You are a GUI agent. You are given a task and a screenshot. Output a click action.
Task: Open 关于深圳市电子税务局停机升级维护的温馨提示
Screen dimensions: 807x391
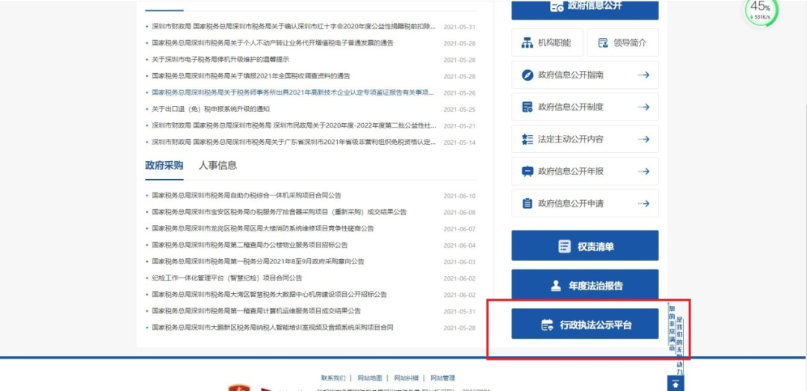(220, 60)
